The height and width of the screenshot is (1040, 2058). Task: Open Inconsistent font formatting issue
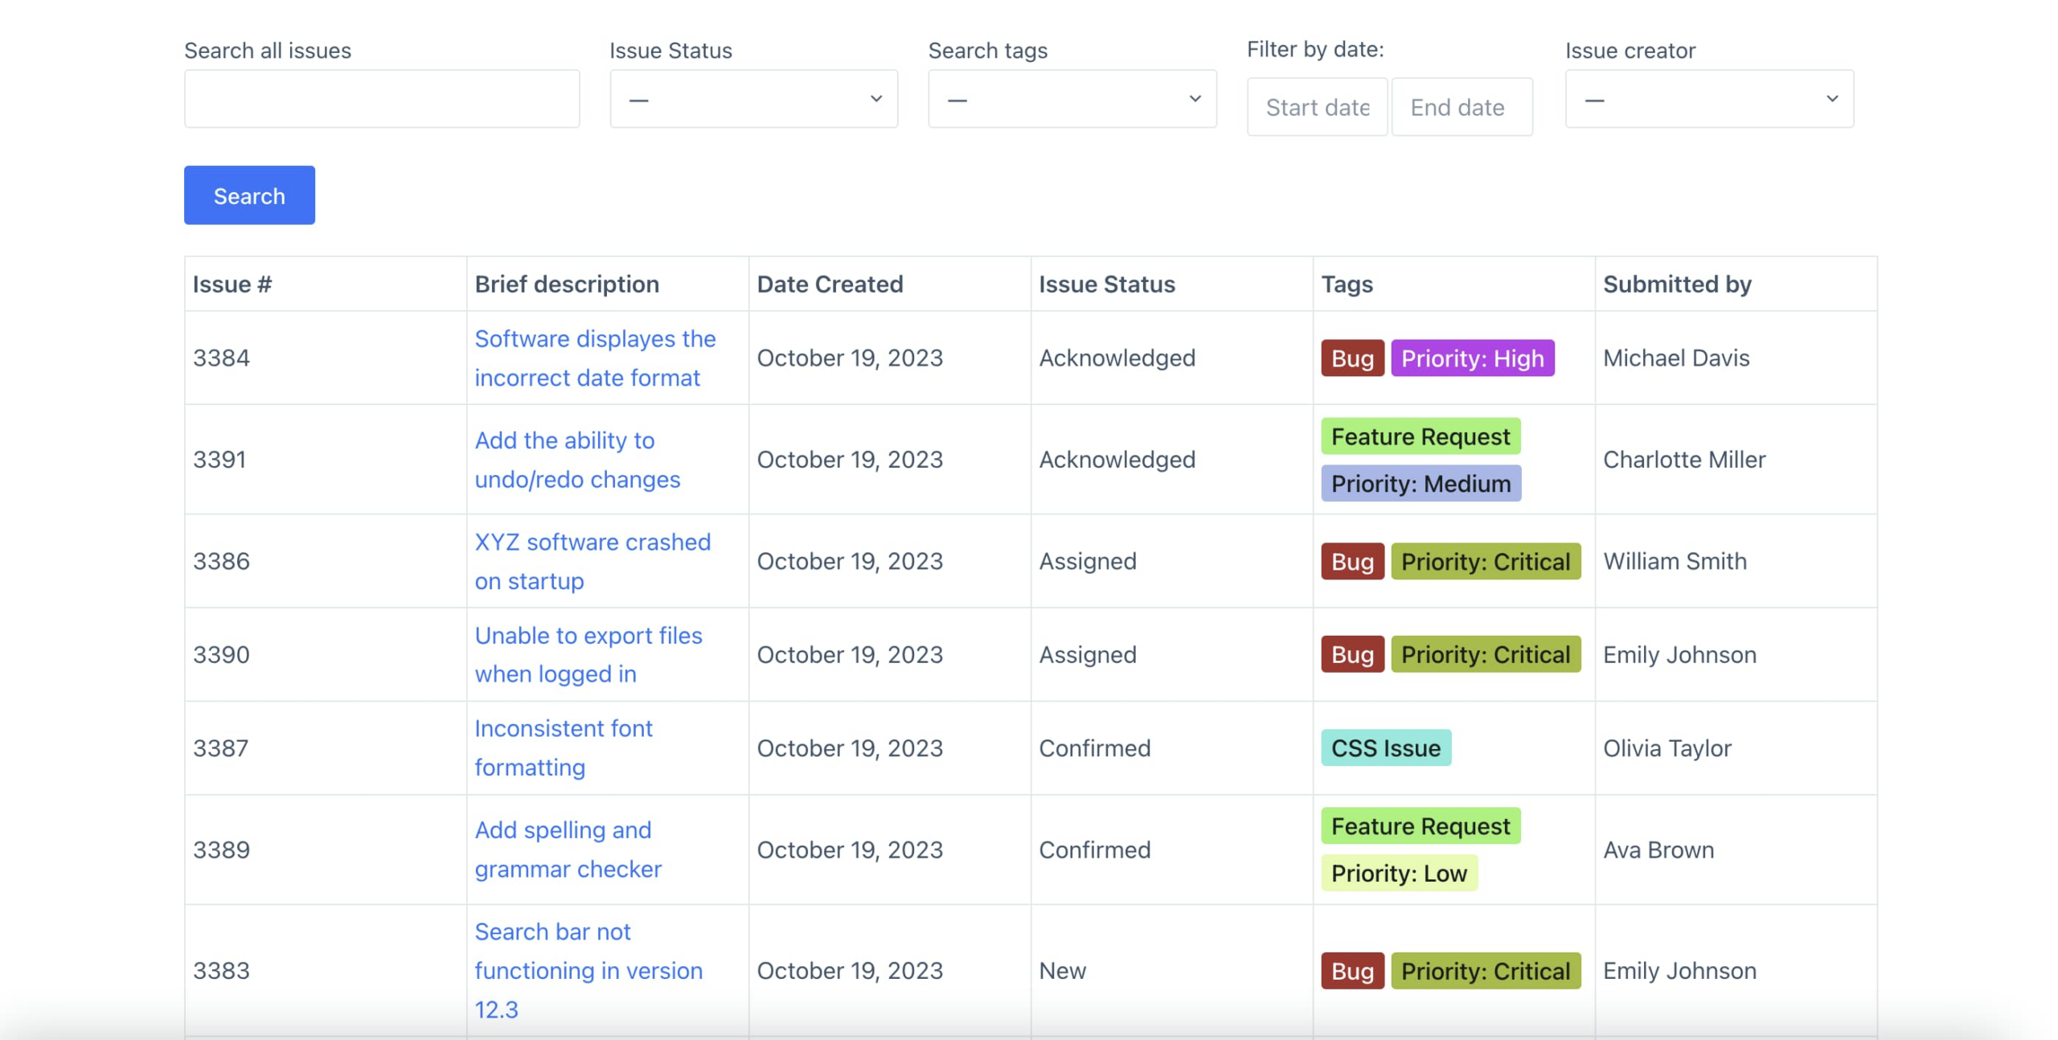pyautogui.click(x=563, y=747)
